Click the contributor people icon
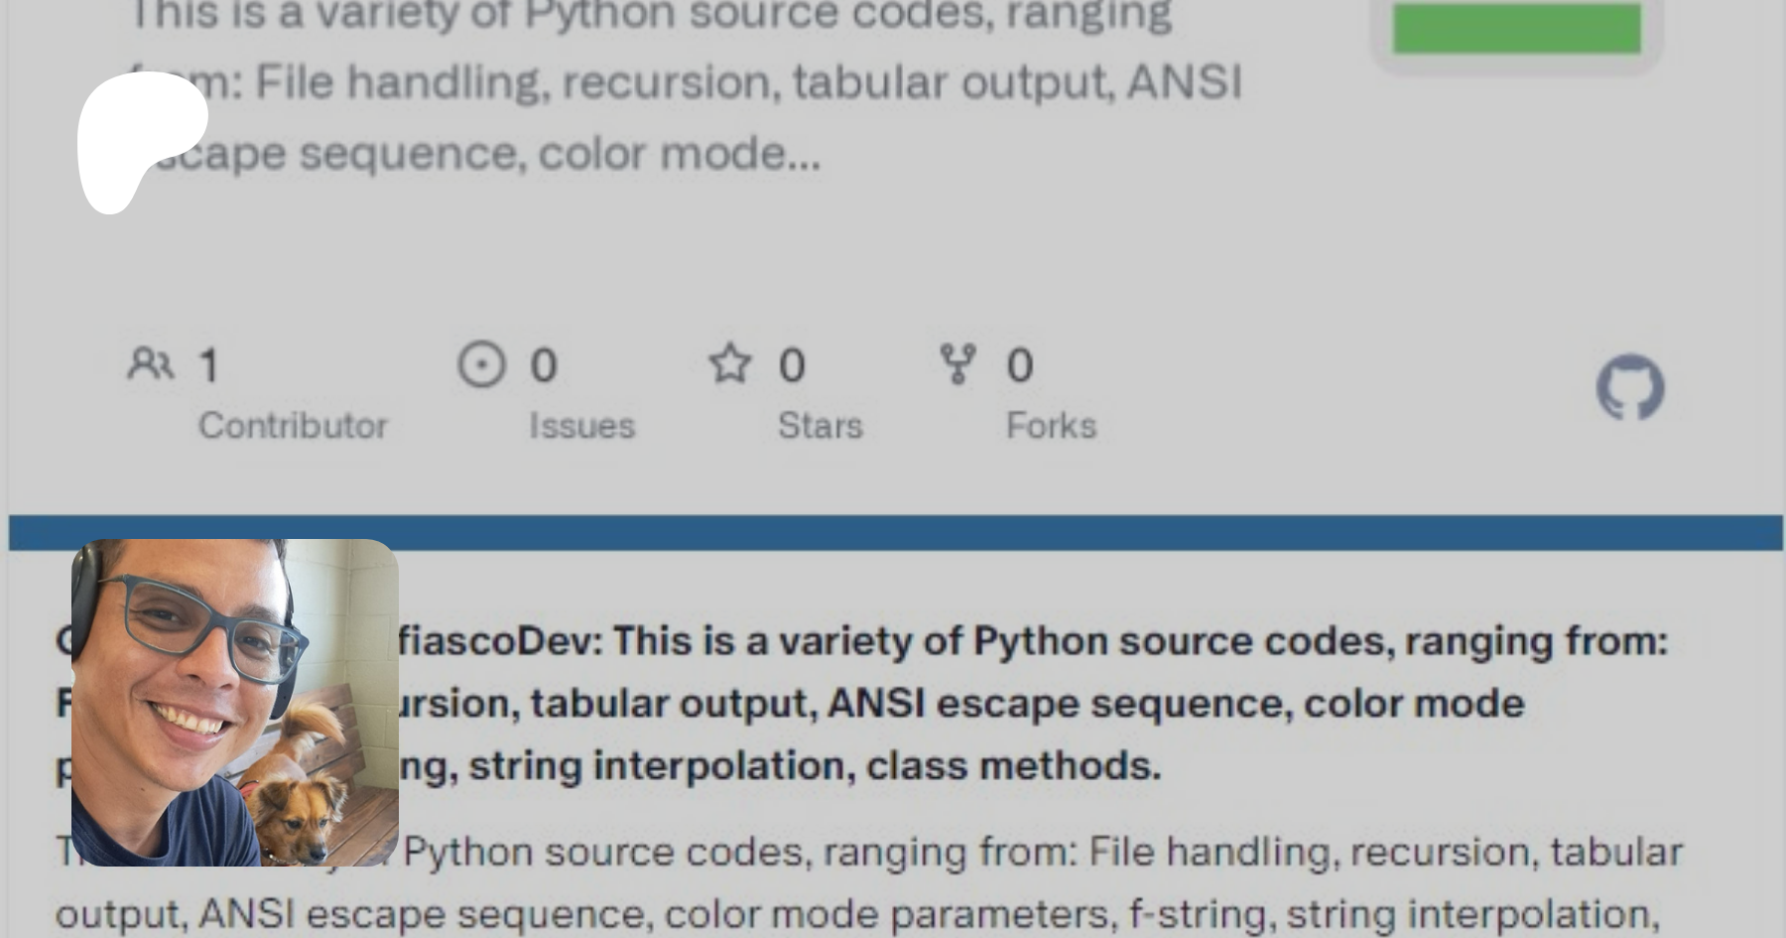Image resolution: width=1786 pixels, height=938 pixels. pos(150,364)
